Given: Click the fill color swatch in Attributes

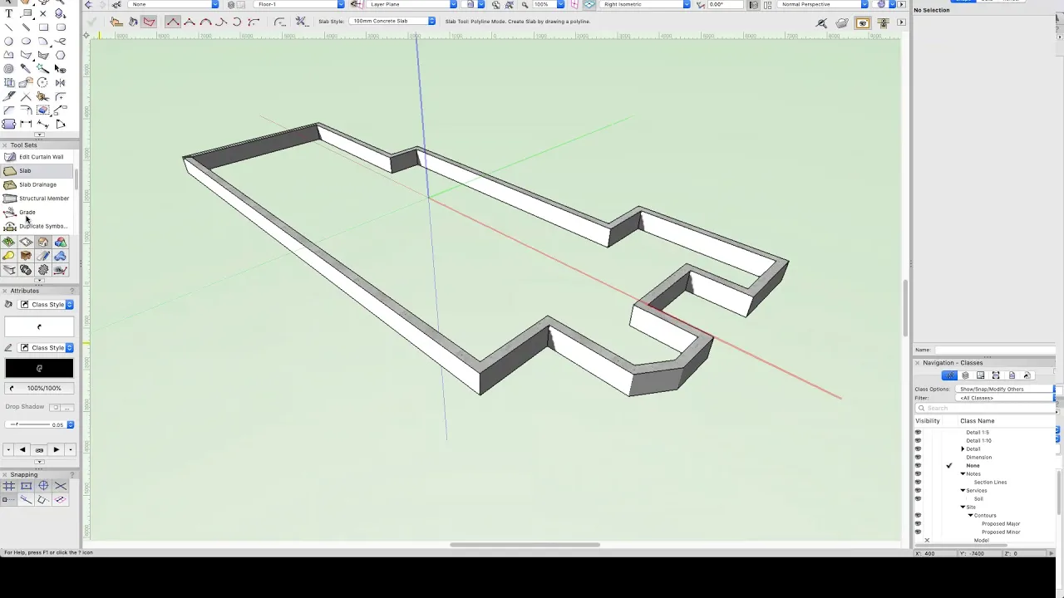Looking at the screenshot, I should pos(39,326).
